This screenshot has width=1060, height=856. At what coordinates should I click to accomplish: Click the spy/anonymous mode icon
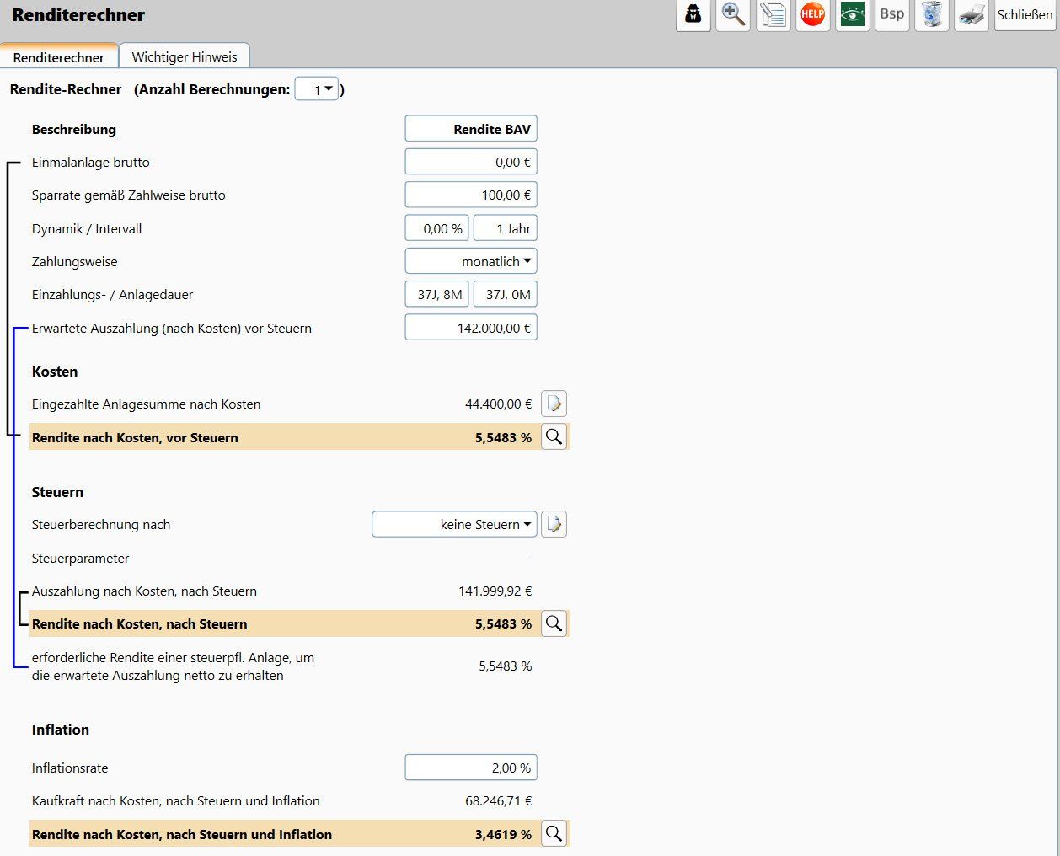(693, 15)
